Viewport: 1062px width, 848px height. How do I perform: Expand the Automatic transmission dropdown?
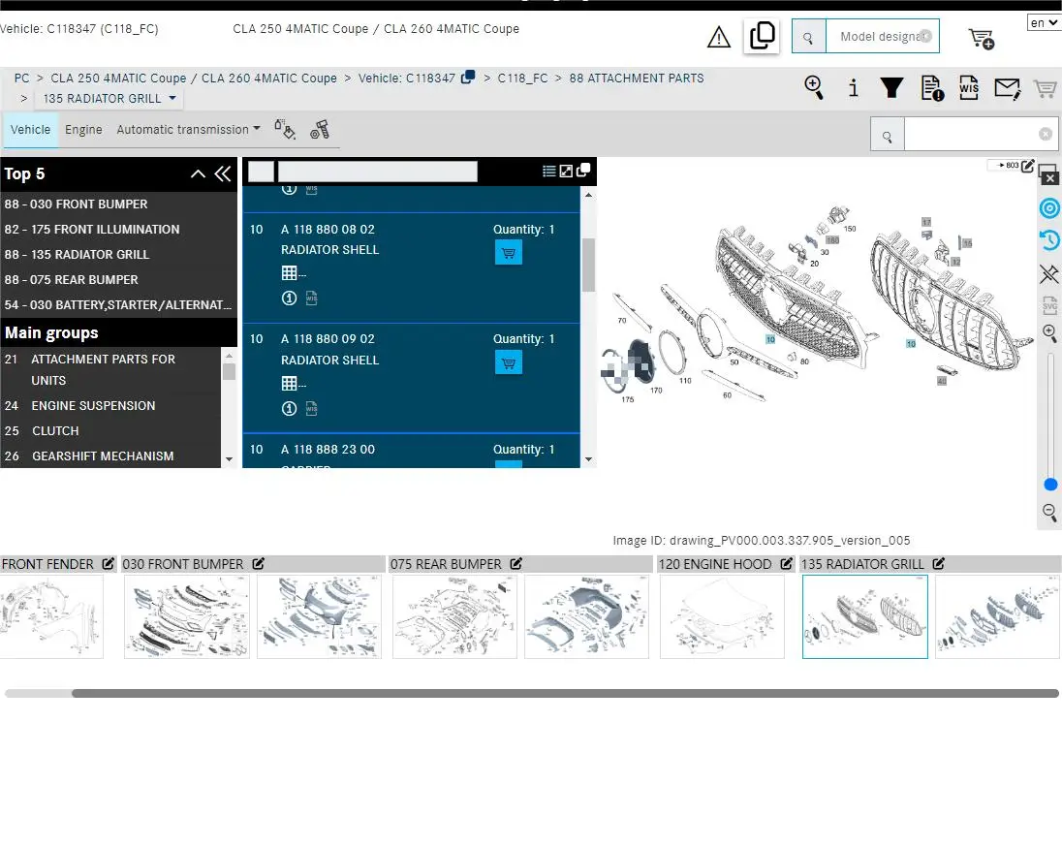(x=188, y=129)
